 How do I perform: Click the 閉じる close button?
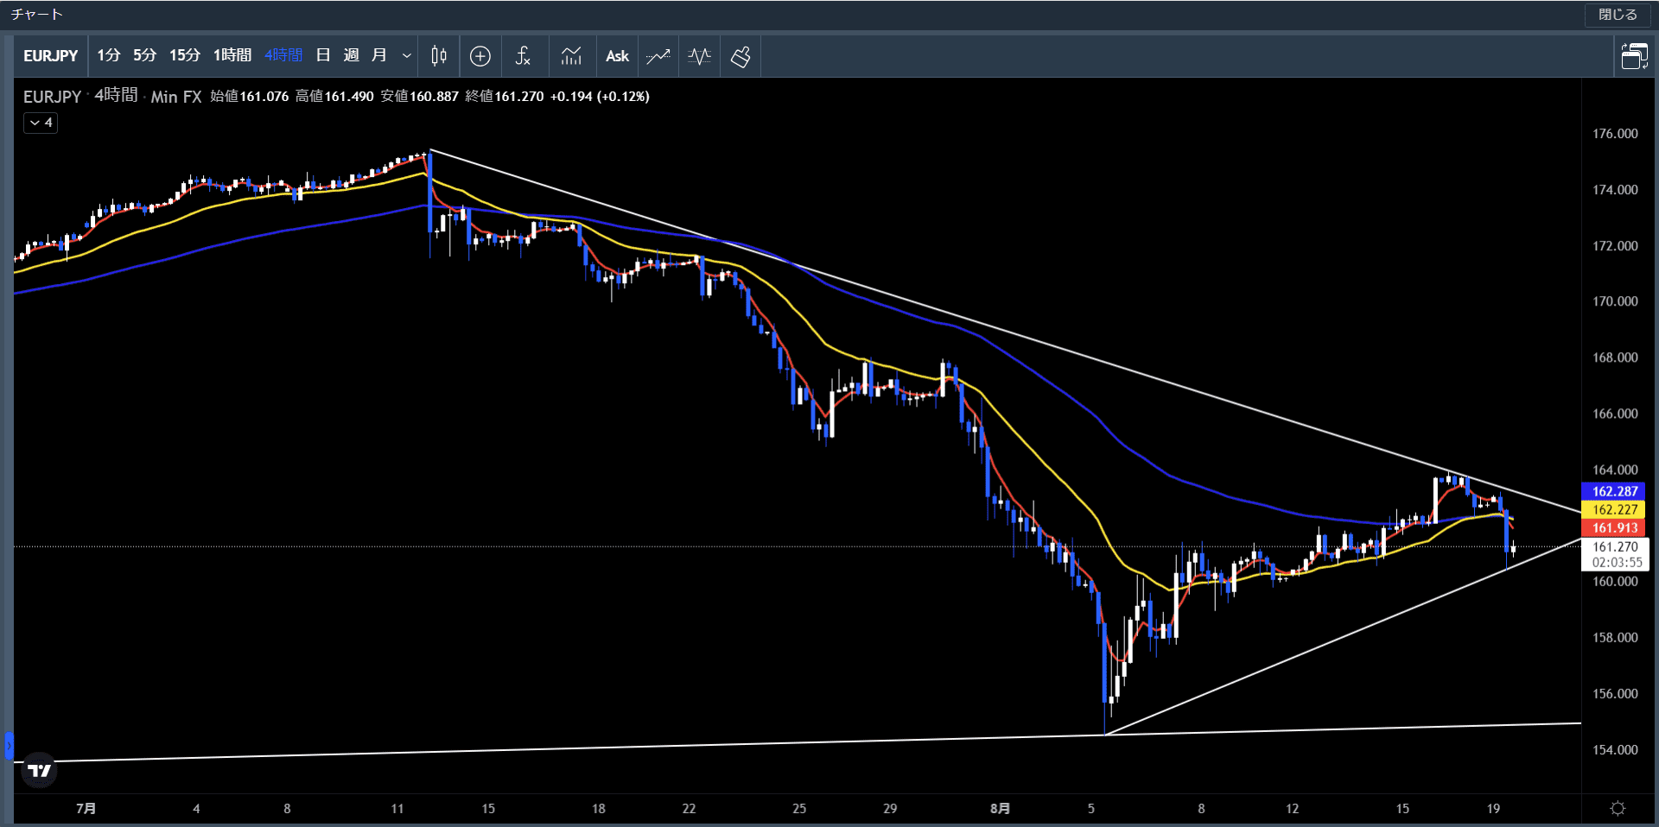(1618, 15)
